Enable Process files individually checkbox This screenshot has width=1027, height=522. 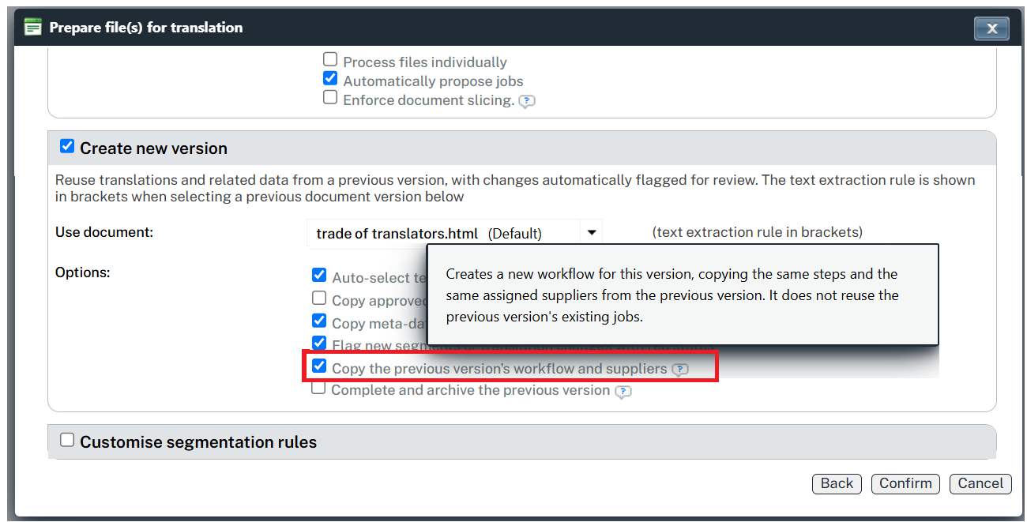(330, 59)
